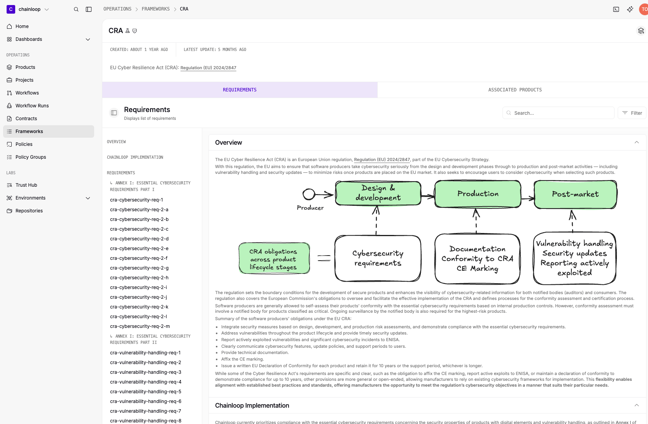Open Workflows in the sidebar
This screenshot has width=648, height=424.
(x=49, y=93)
